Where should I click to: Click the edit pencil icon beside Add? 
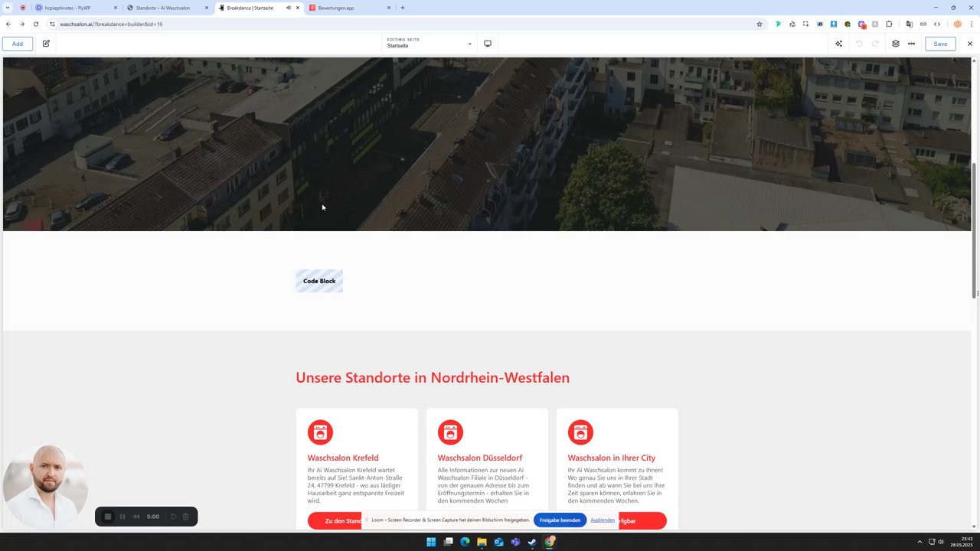[x=46, y=44]
